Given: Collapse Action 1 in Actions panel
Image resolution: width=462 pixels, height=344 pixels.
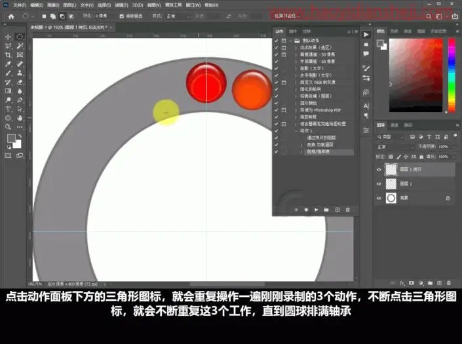Looking at the screenshot, I should click(x=296, y=131).
